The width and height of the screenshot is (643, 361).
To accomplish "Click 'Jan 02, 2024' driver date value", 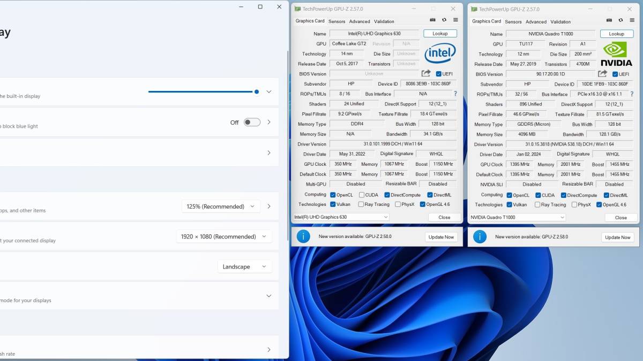I will pos(529,154).
